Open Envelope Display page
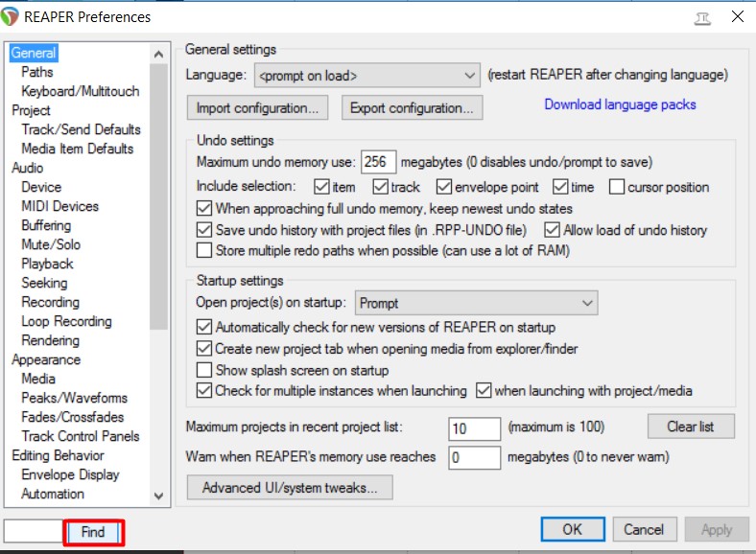Viewport: 756px width, 554px height. 70,474
